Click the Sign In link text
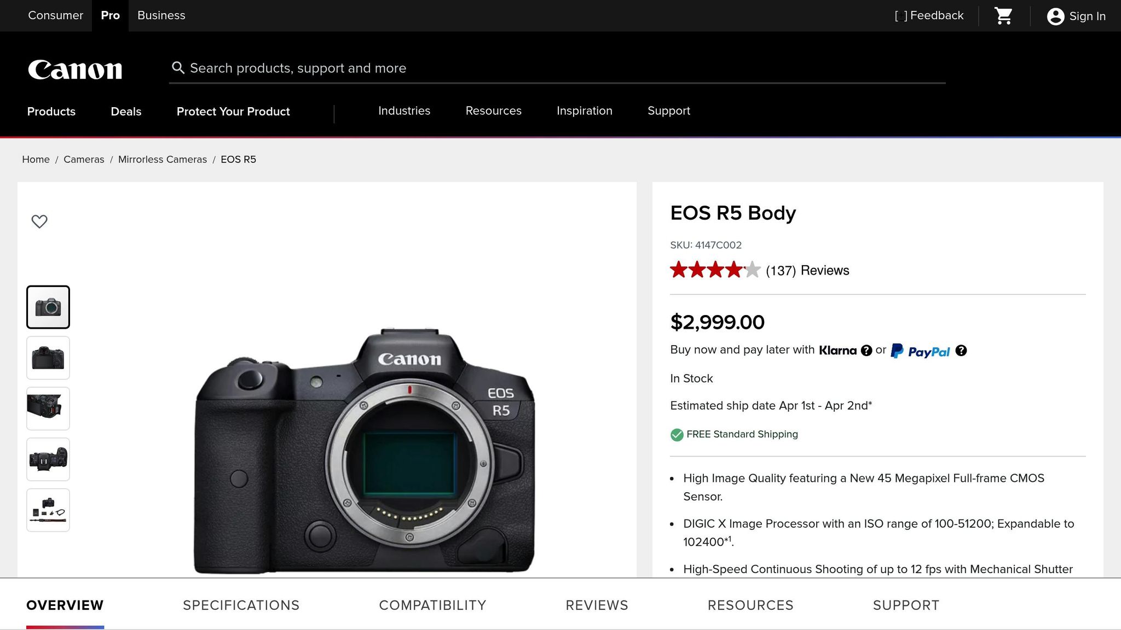 point(1087,16)
